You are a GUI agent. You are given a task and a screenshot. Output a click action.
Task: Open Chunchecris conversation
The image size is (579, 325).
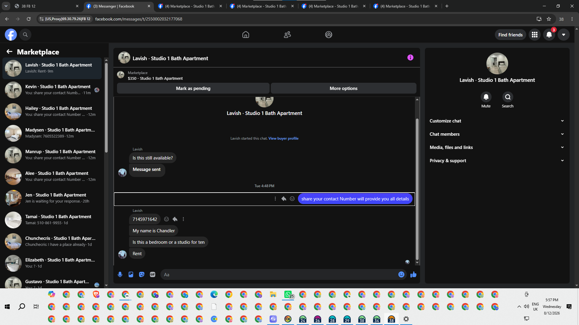click(52, 242)
